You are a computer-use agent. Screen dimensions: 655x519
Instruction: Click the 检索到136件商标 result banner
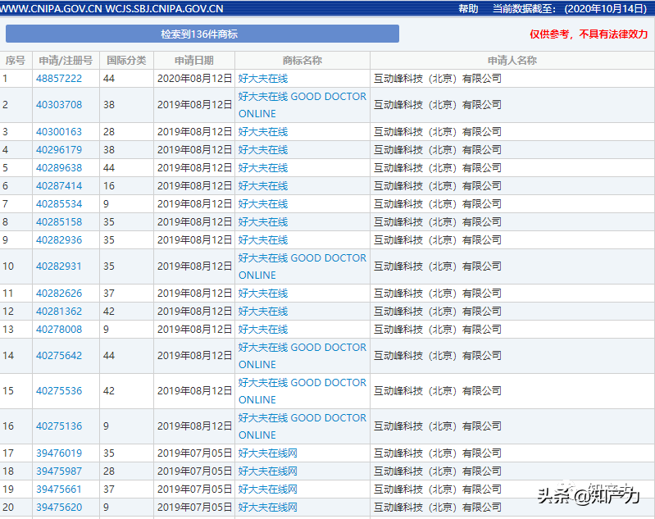pyautogui.click(x=202, y=34)
